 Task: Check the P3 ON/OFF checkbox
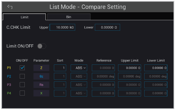pyautogui.click(x=22, y=85)
